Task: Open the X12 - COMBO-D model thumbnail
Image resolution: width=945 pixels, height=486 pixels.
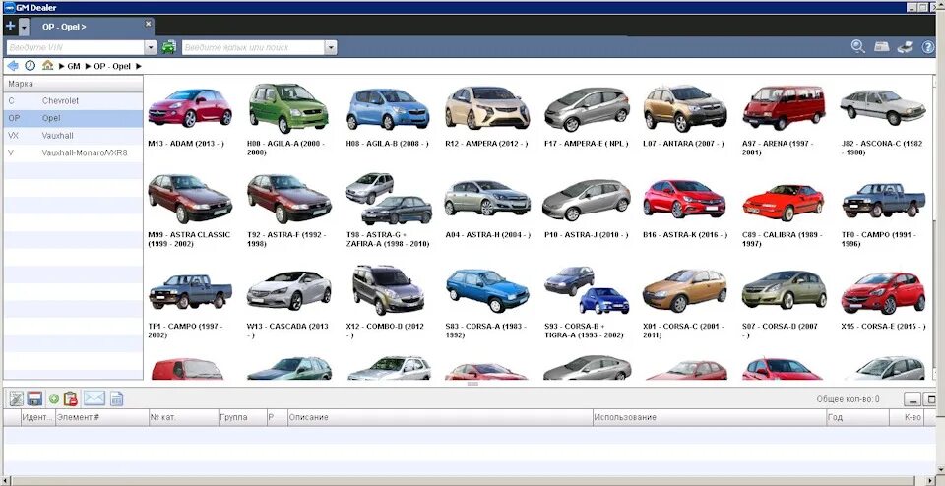Action: [388, 289]
